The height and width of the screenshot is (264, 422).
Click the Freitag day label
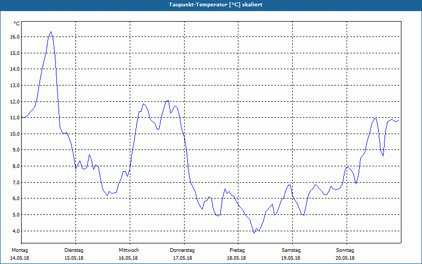tap(237, 250)
